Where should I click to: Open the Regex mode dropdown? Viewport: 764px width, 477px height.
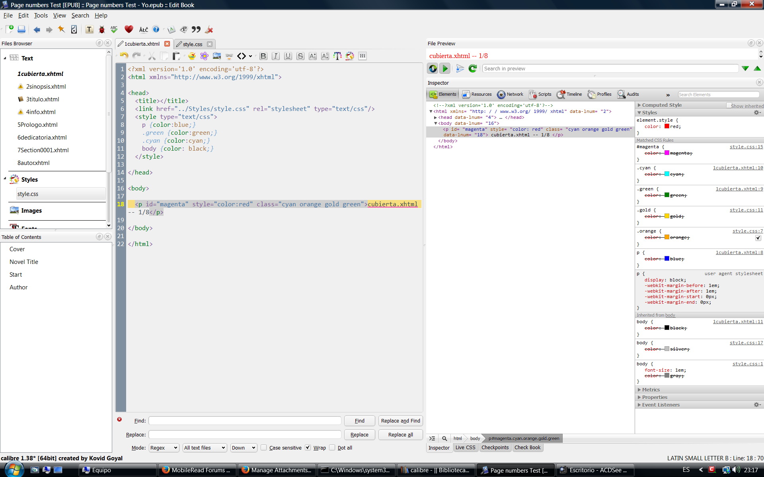point(164,448)
